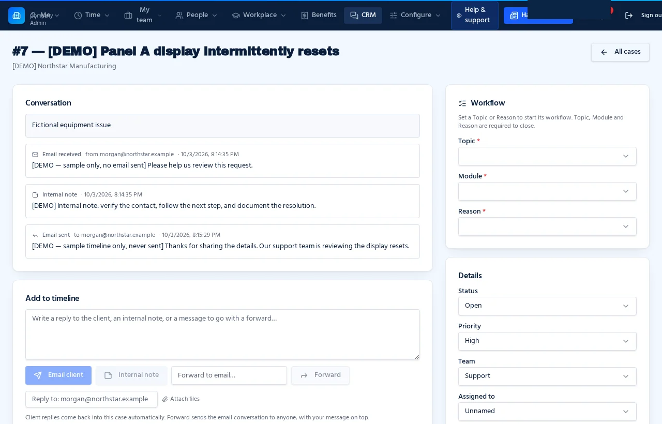The width and height of the screenshot is (662, 424).
Task: Click the Reply to email field
Action: point(92,399)
